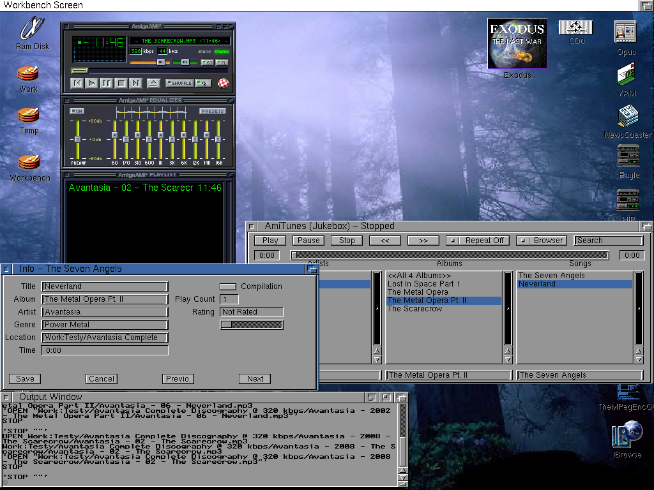Start playback with AmigaAMP play icon
Viewport: 654px width, 490px height.
click(92, 84)
